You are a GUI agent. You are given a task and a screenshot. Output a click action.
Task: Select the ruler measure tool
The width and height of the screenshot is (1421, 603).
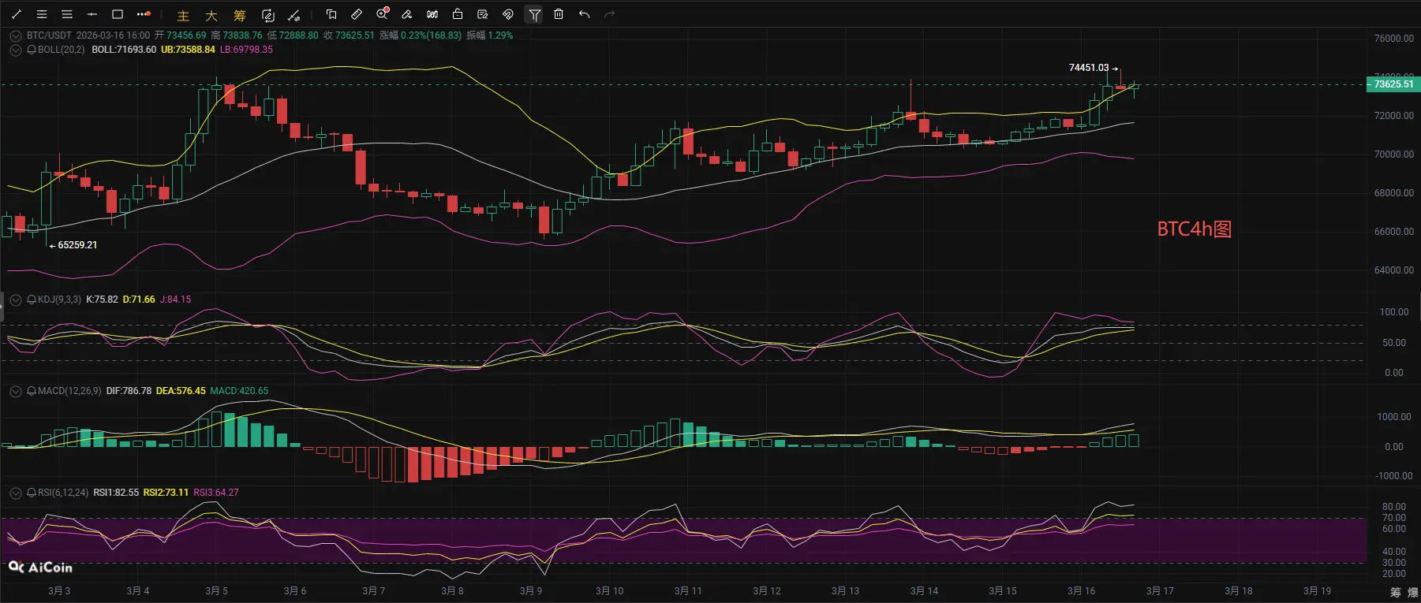(357, 14)
